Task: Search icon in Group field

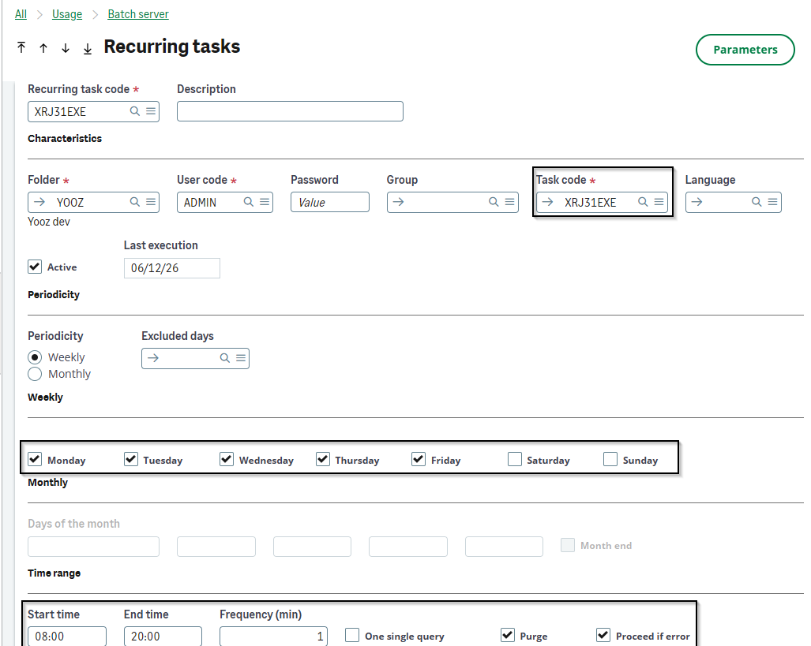Action: [x=494, y=202]
